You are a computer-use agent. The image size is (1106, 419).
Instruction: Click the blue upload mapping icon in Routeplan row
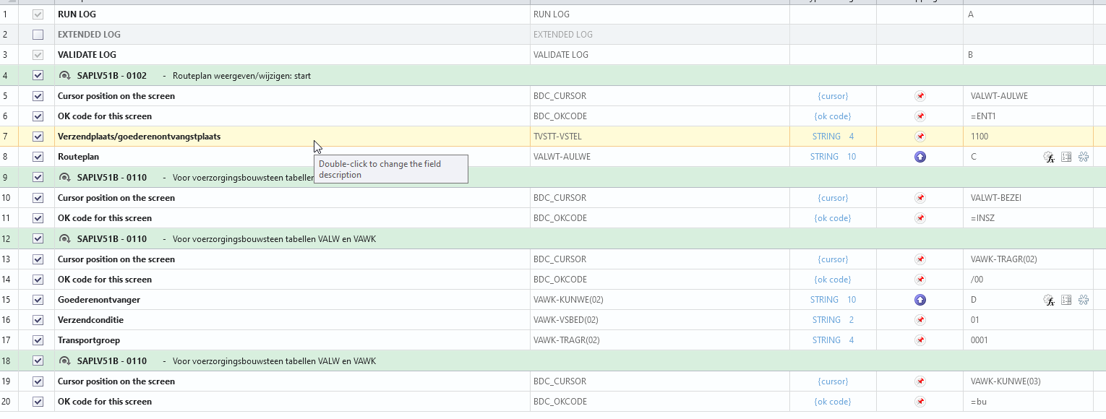click(x=919, y=157)
